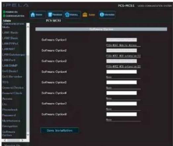Image resolution: width=173 pixels, height=146 pixels.
Task: Click the empty Software Option4 field
Action: click(121, 72)
